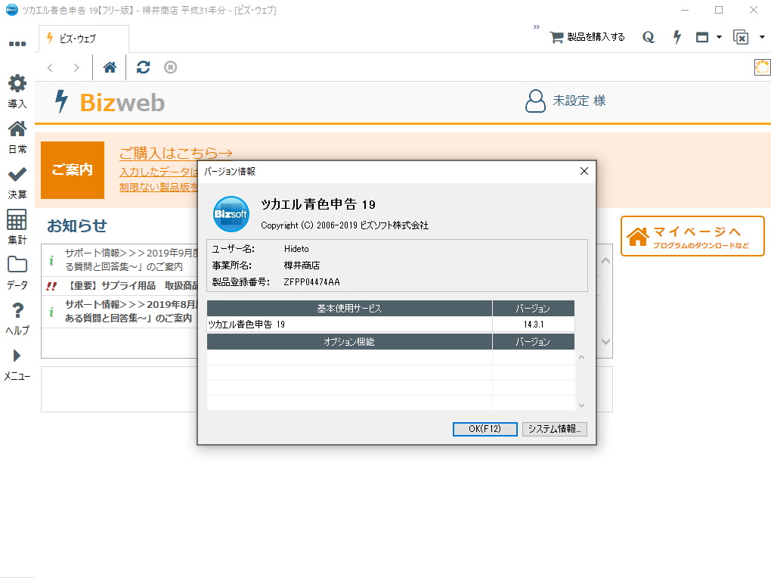Close the バージョン情報 dialog
Viewport: 771px width, 578px height.
[584, 171]
